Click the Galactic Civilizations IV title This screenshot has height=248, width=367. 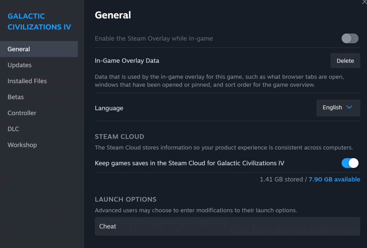point(39,21)
